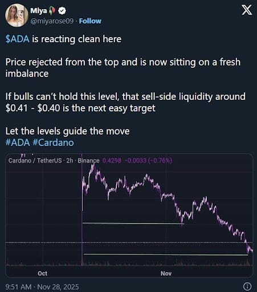This screenshot has height=292, width=257.
Task: Click the 0.4298 price value on chart
Action: pyautogui.click(x=112, y=161)
